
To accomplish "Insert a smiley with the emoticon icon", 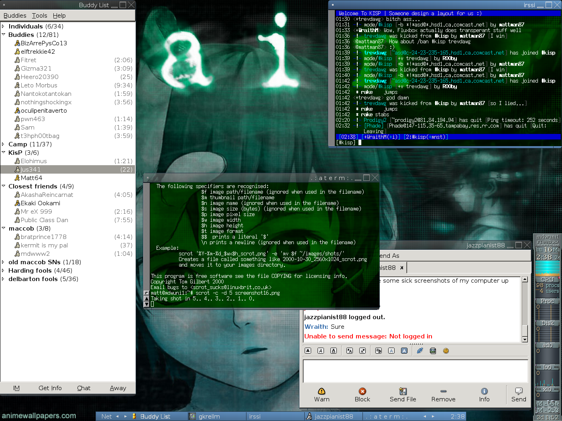I will (446, 351).
